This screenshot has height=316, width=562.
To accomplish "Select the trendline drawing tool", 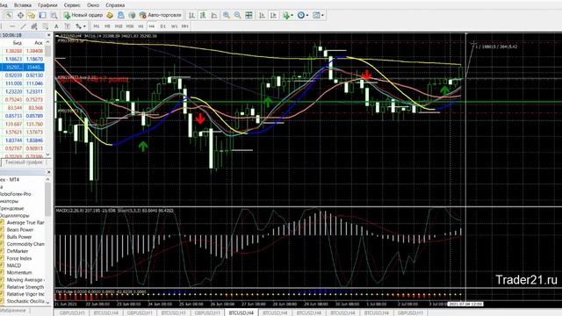I will [24, 26].
